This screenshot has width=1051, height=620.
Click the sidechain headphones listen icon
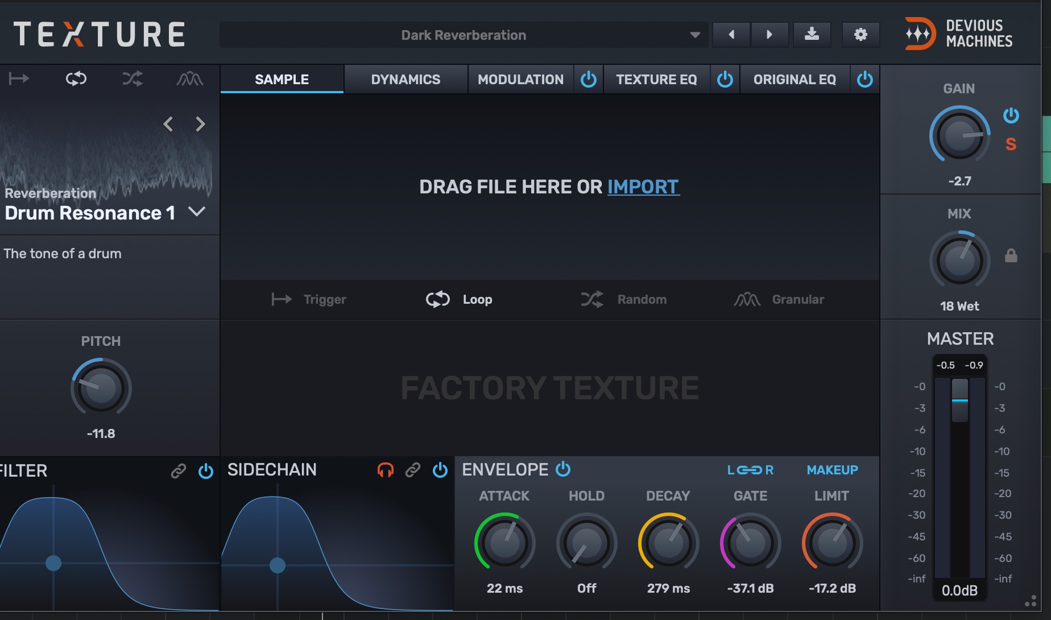(385, 470)
